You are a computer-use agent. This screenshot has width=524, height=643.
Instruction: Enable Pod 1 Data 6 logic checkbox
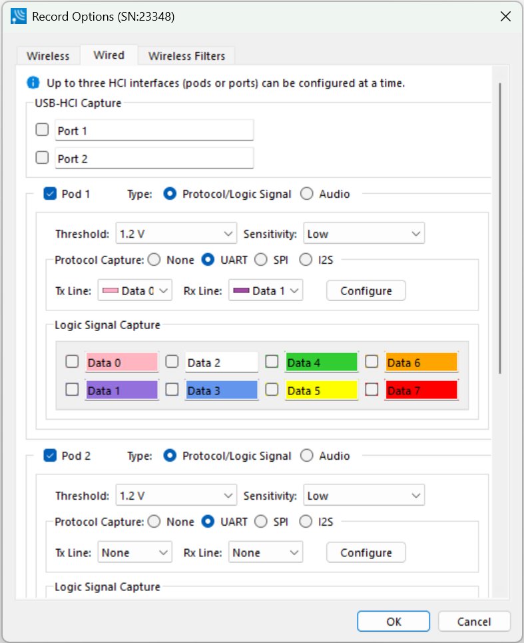point(372,362)
